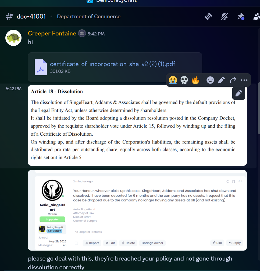React with the crying face emoji
Viewport: 260px width, 271px height.
point(173,80)
